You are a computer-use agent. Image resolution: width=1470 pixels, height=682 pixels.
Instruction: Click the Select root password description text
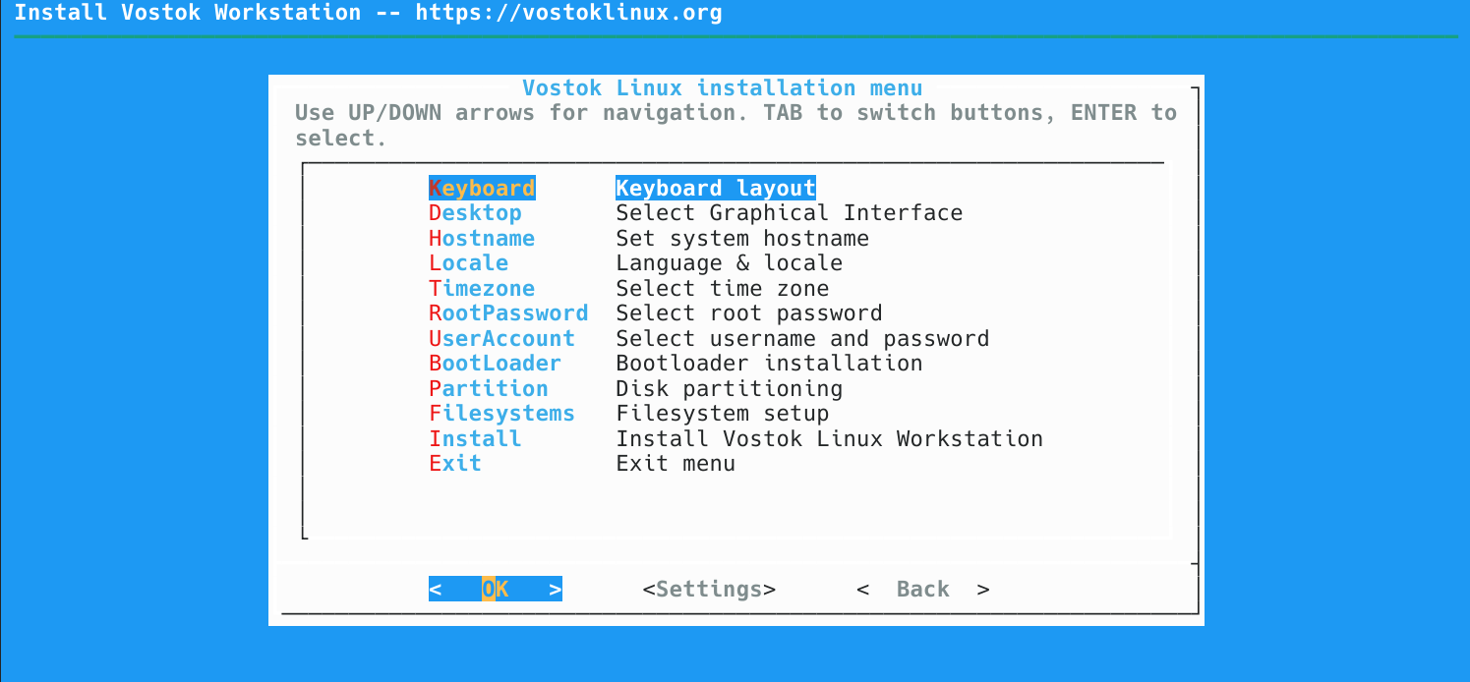click(748, 313)
